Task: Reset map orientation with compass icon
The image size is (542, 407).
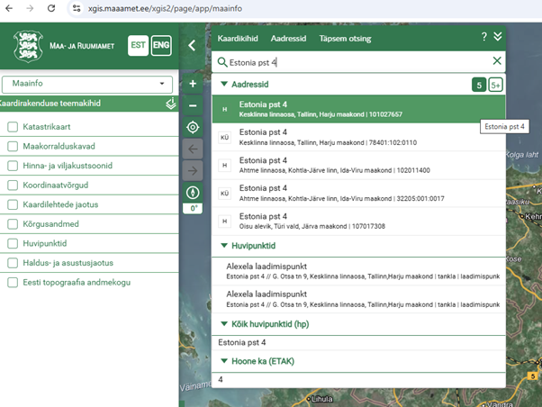Action: (192, 193)
